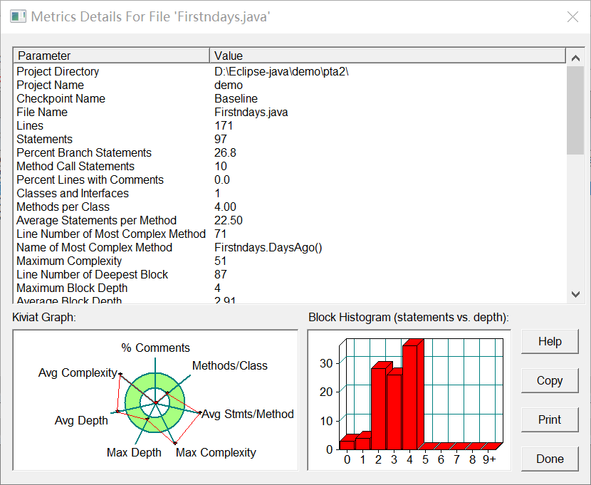
Task: Click the SourceMonitor window icon in title bar
Action: [18, 16]
